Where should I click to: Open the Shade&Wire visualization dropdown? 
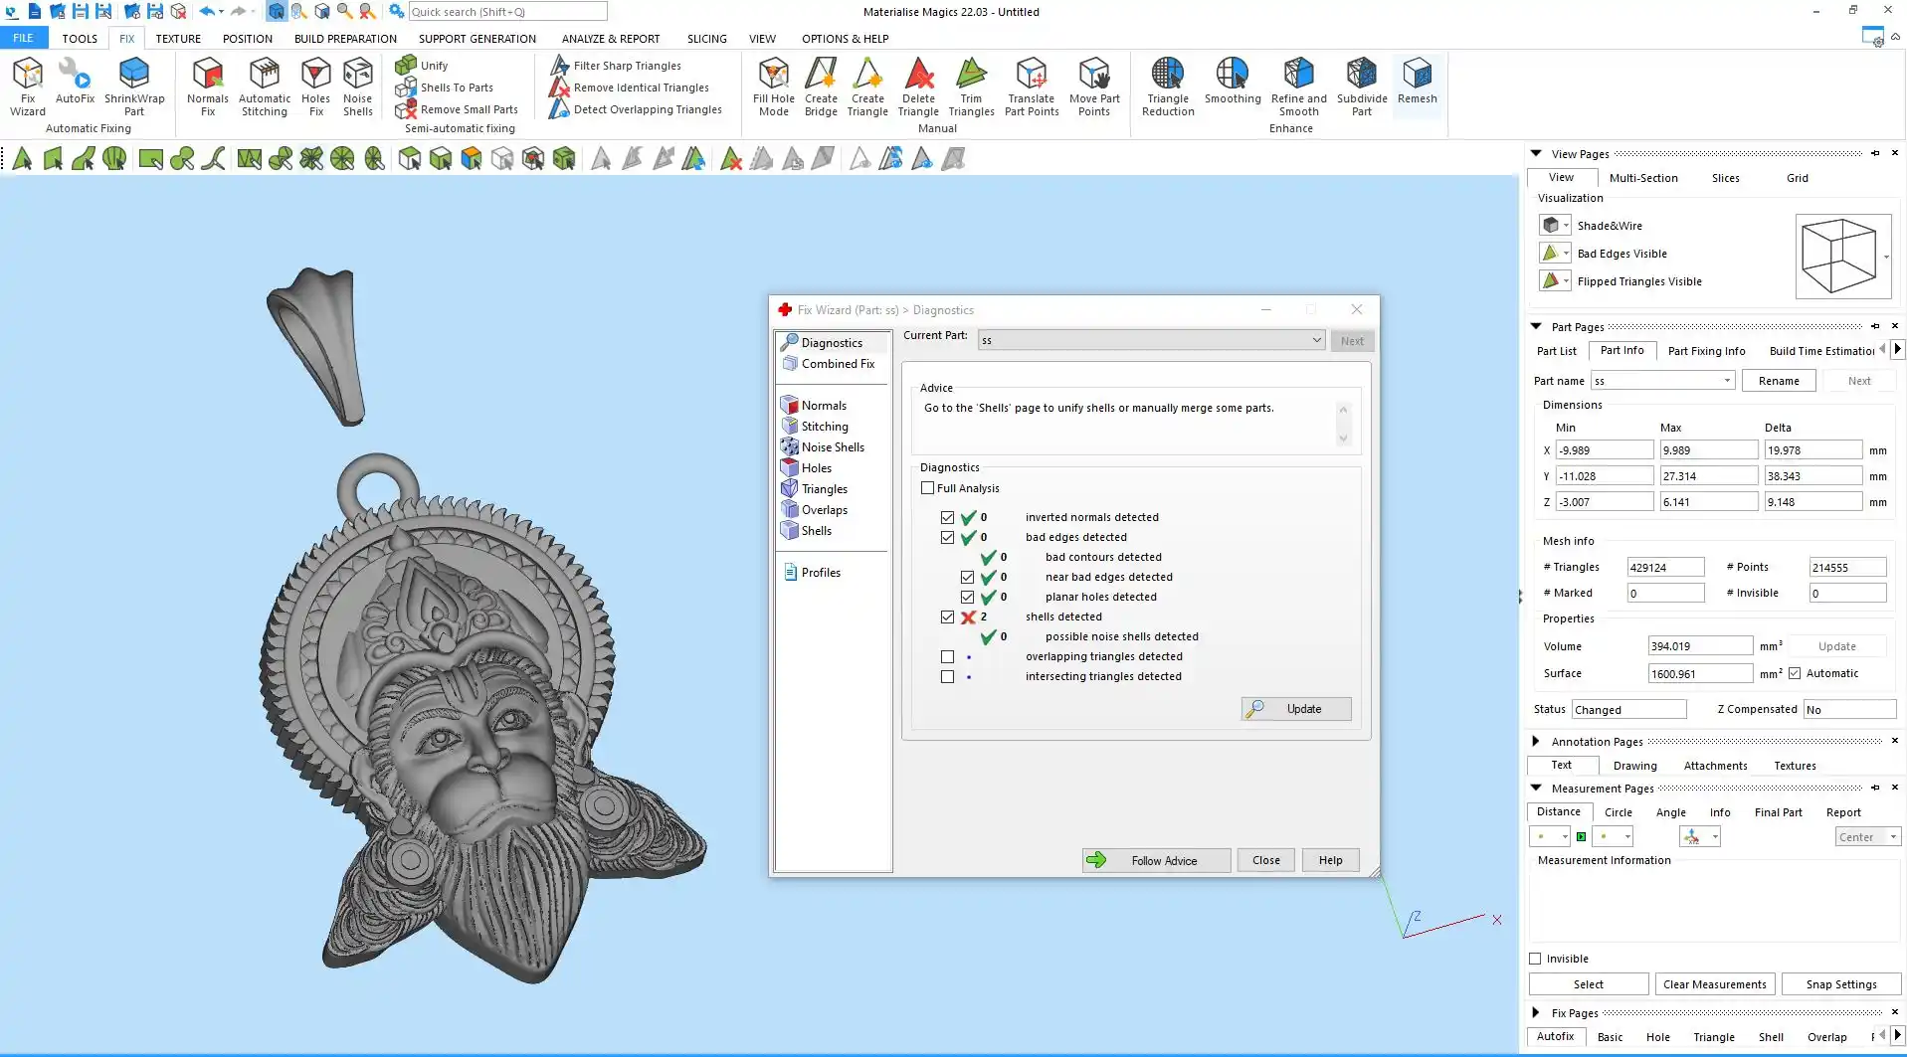point(1566,226)
